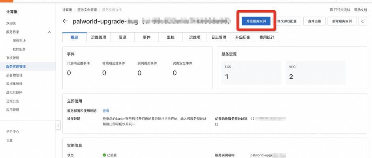This screenshot has width=372, height=158.
Task: Click the green 已部署 status icon
Action: click(x=104, y=155)
